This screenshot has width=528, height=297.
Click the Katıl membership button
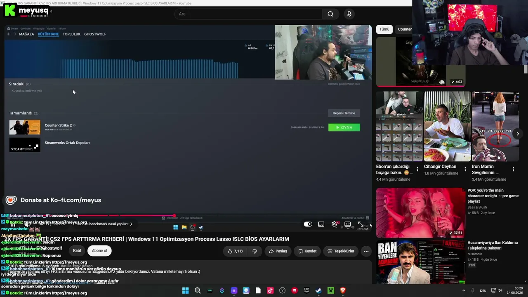(77, 251)
